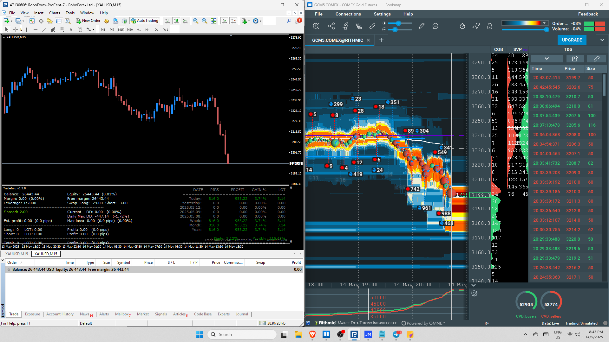The image size is (609, 342).
Task: Expand the new chart dropdown arrow
Action: [11, 21]
